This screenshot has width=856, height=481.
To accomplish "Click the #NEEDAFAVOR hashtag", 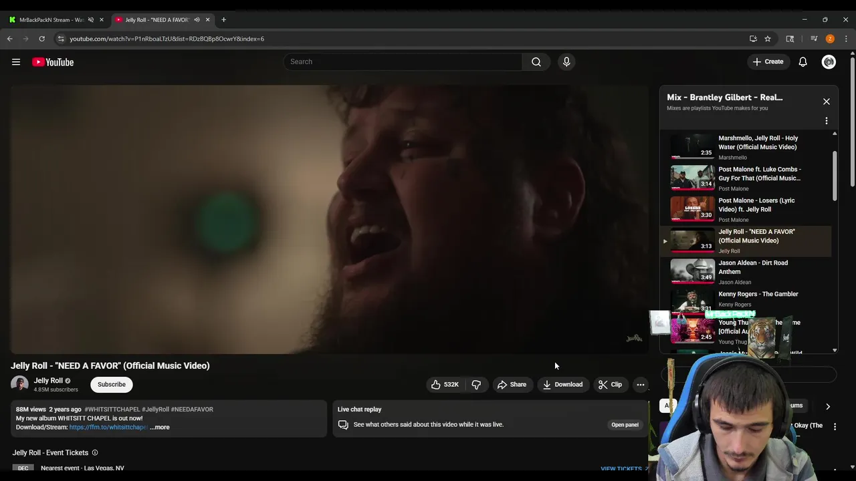I will click(192, 410).
